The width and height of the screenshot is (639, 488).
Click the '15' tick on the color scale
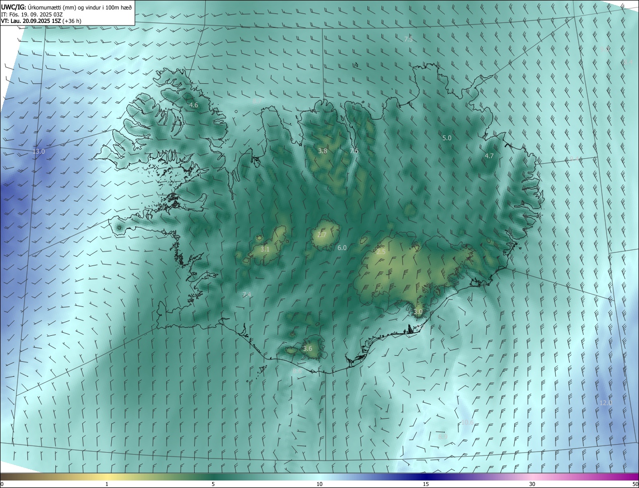(426, 485)
